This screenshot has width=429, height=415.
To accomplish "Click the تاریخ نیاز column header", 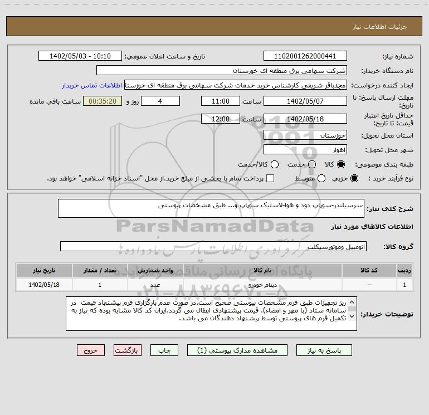I will click(x=44, y=270).
